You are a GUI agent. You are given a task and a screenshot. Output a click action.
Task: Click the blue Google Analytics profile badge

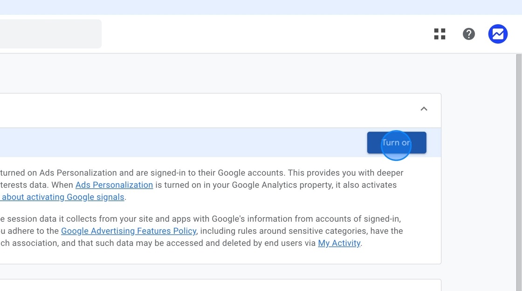pos(498,34)
